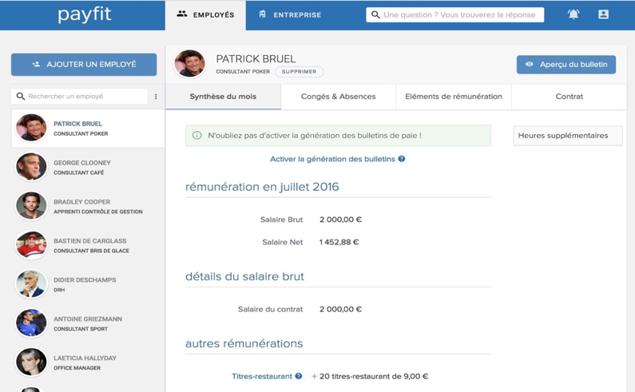Viewport: 635px width, 392px height.
Task: Click the people icon beside Employés
Action: pos(182,14)
